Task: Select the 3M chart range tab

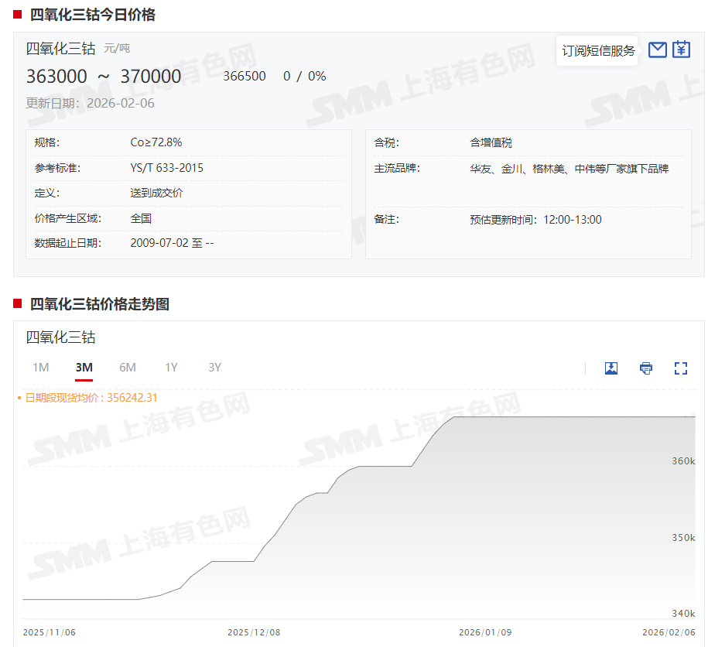Action: click(x=84, y=368)
